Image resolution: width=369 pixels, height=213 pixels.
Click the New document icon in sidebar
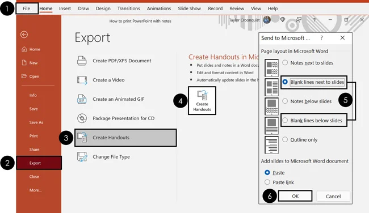(24, 63)
